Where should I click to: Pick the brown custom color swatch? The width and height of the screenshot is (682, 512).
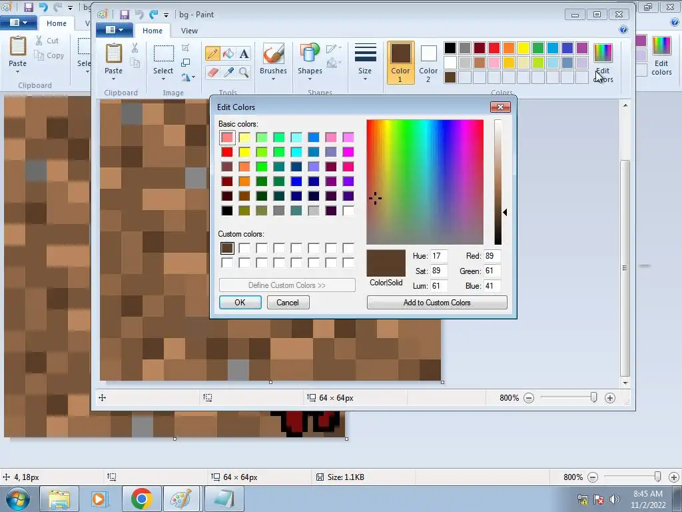click(227, 248)
